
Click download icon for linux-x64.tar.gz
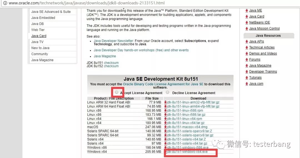[x=166, y=123]
